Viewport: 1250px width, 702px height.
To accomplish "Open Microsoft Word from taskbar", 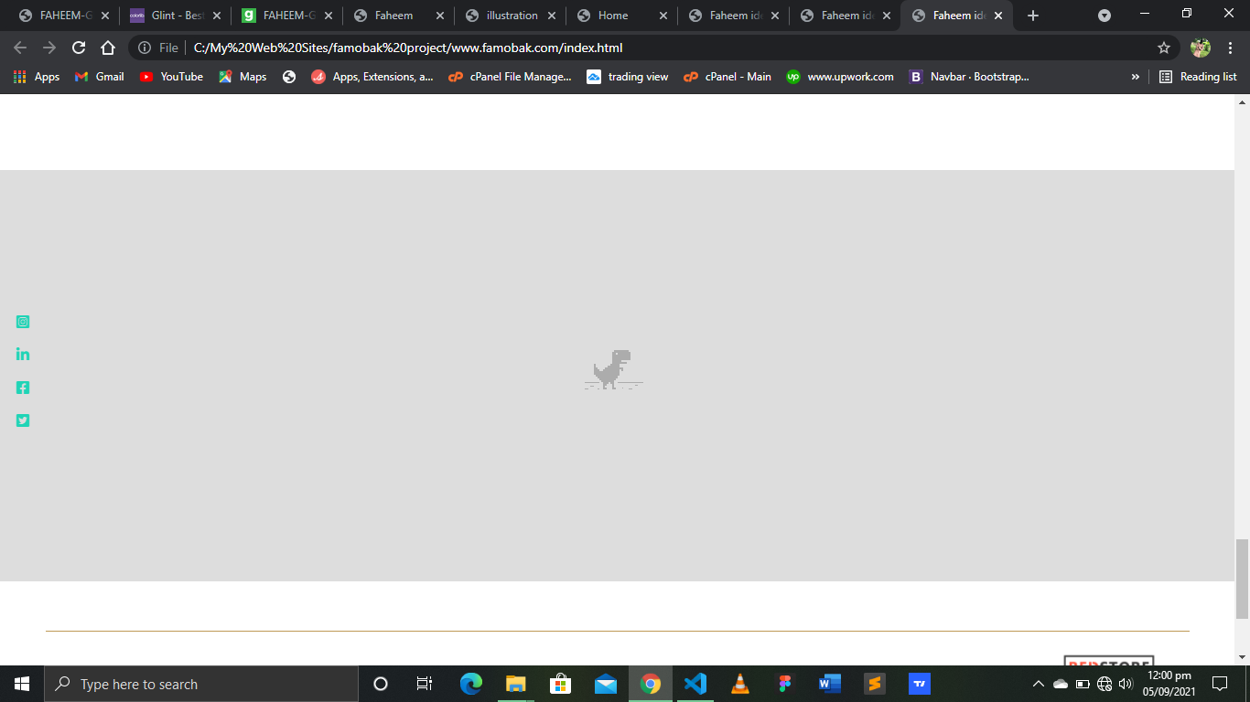I will (830, 684).
